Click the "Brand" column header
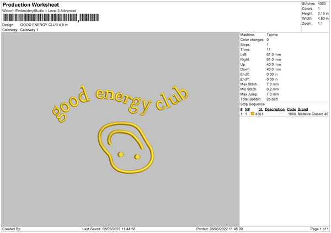Screen dimensions: 331x233 point(303,109)
